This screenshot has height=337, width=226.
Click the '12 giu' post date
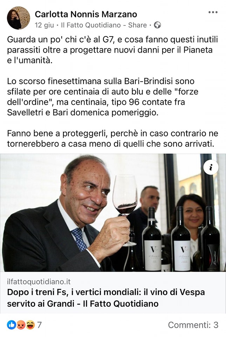(44, 25)
